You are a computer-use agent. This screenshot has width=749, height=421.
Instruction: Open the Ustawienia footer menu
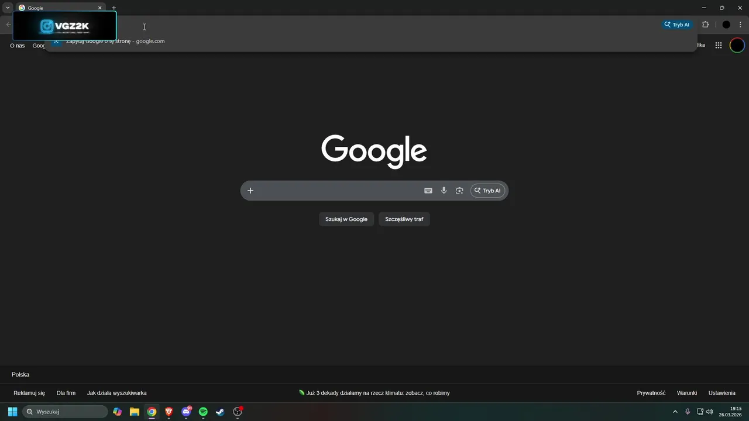coord(722,393)
